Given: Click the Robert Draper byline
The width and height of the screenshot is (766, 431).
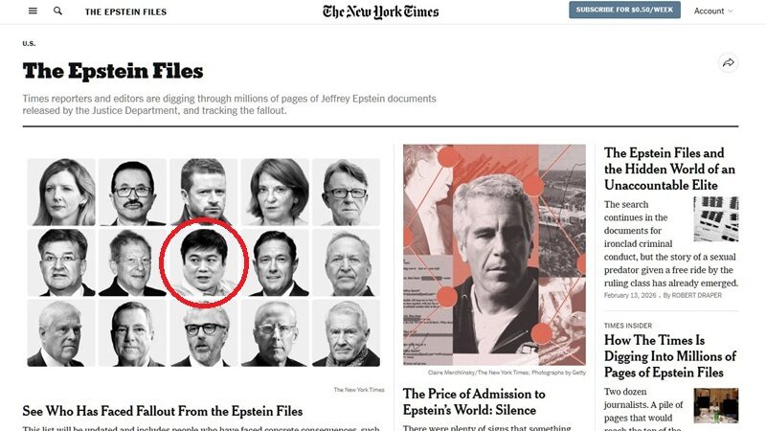Looking at the screenshot, I should [697, 296].
